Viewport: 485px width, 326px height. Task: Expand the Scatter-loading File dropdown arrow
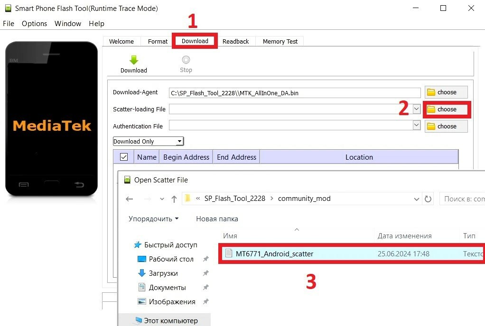coord(416,109)
